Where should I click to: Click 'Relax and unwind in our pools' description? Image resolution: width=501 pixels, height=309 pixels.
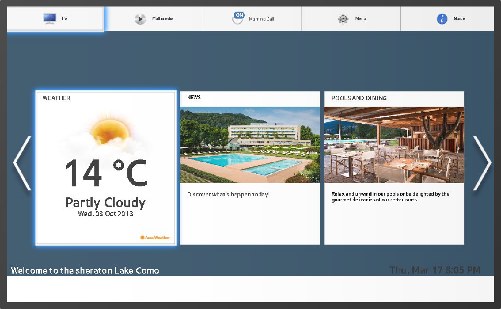point(390,197)
